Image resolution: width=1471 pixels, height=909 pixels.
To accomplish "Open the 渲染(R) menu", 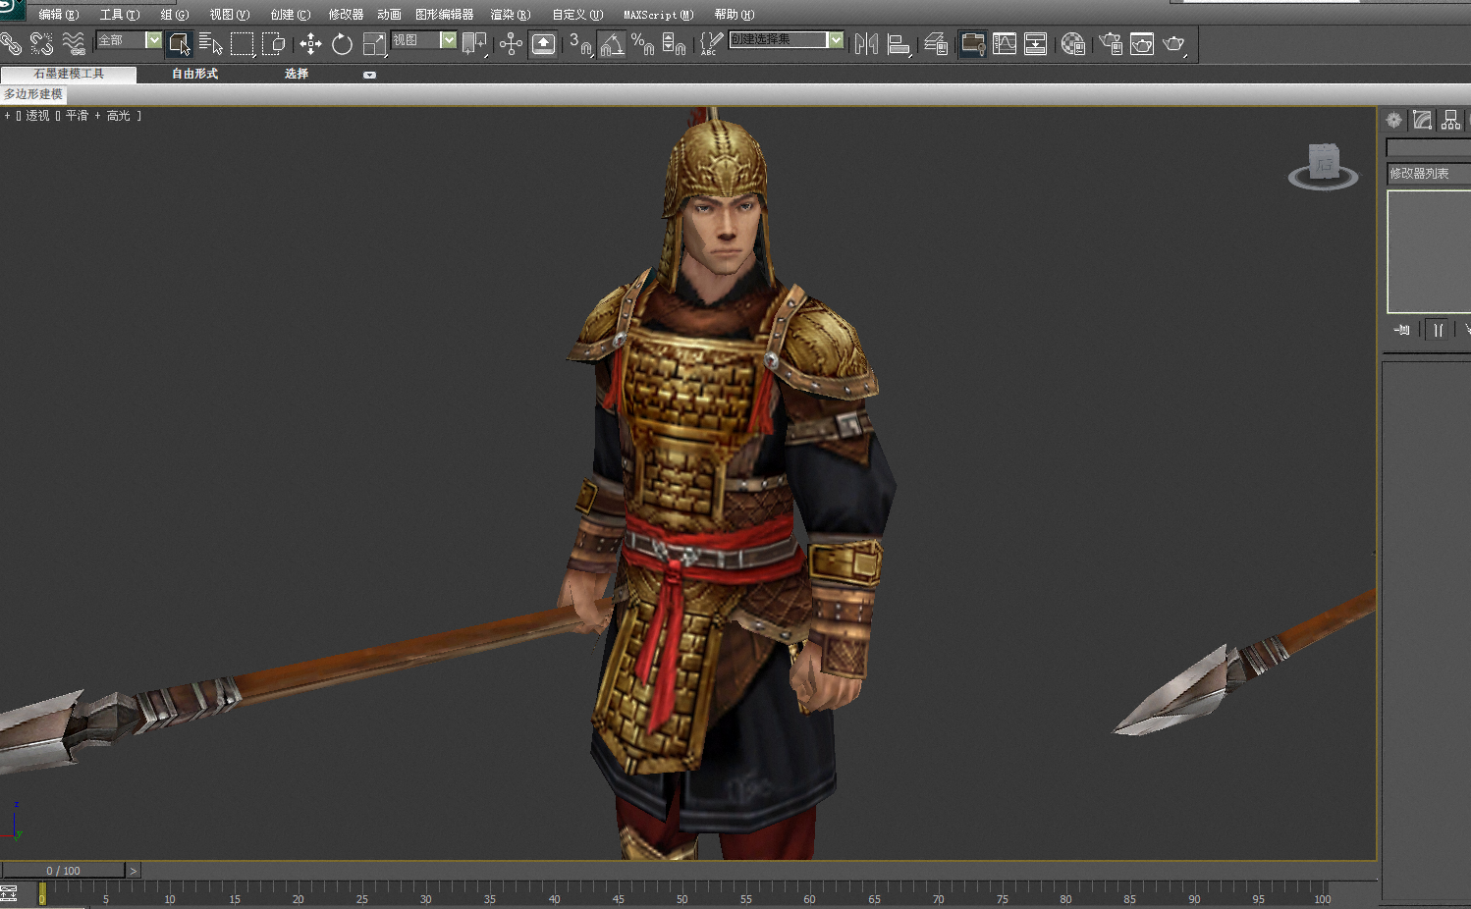I will (x=510, y=15).
